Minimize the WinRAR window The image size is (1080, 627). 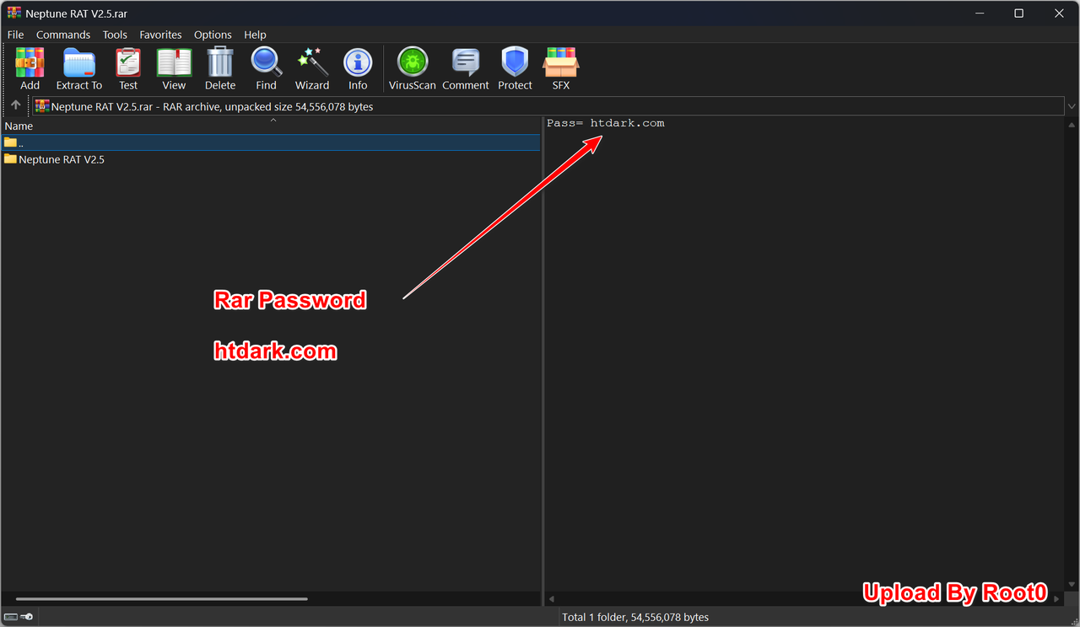pyautogui.click(x=980, y=13)
